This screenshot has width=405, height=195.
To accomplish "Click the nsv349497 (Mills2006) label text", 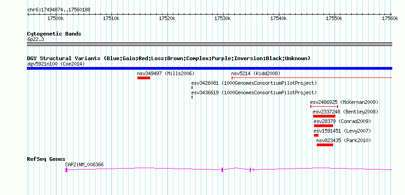I will (x=166, y=73).
